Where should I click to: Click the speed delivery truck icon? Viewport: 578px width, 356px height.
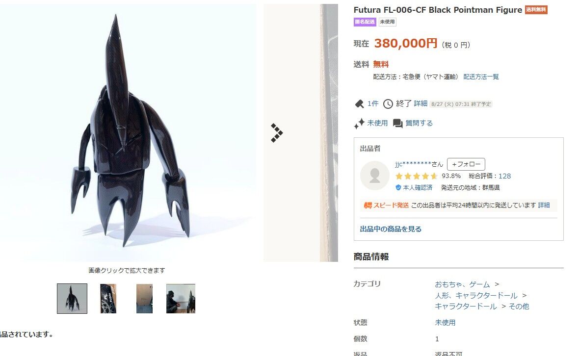368,205
